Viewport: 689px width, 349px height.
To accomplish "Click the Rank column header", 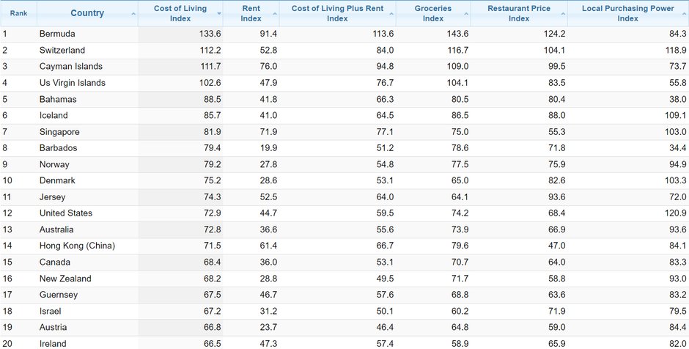I will (18, 13).
